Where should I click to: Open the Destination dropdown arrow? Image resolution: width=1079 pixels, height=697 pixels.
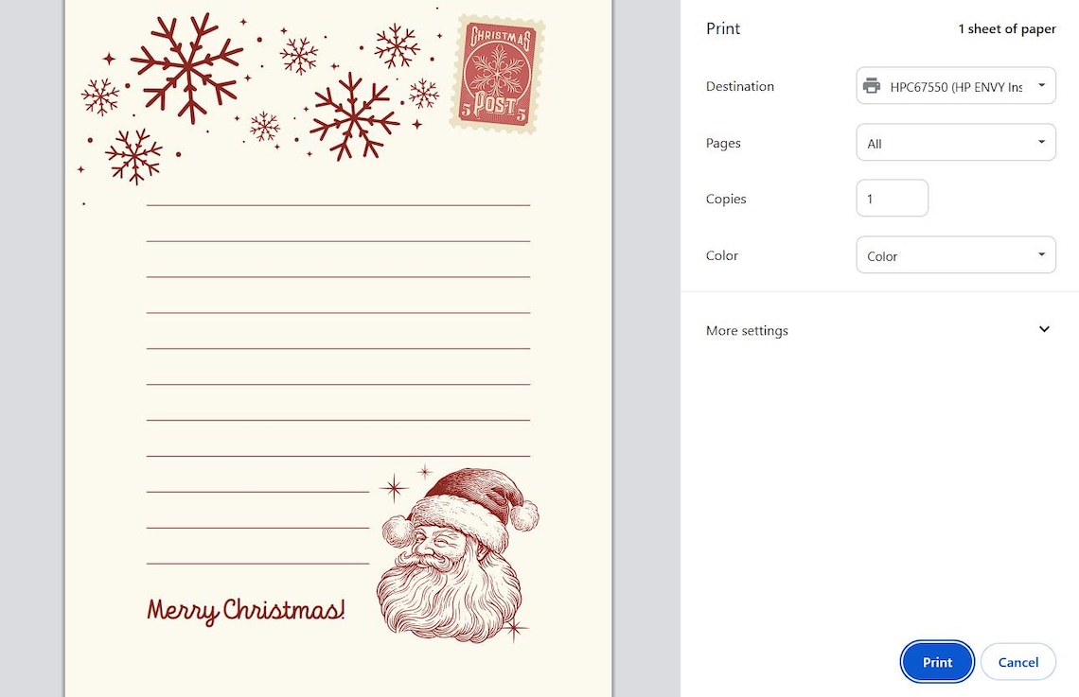(1041, 84)
